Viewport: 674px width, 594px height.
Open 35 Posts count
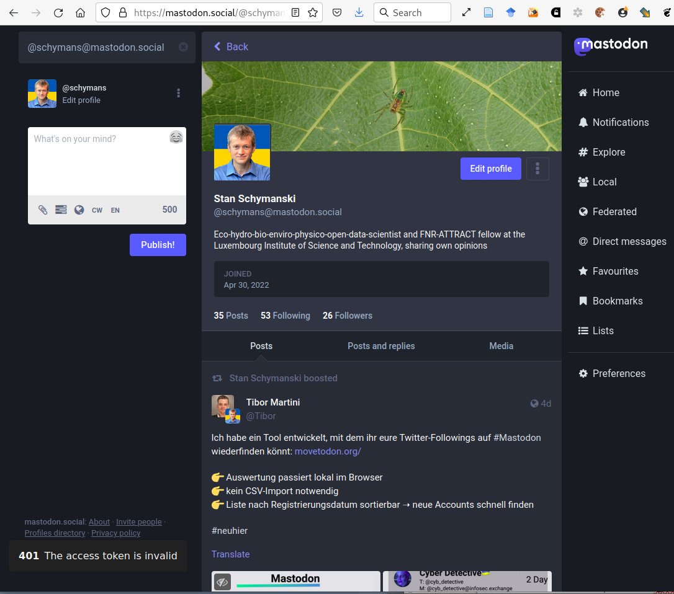tap(231, 315)
